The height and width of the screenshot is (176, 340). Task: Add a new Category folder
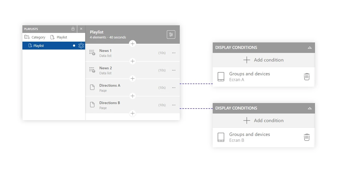(35, 37)
